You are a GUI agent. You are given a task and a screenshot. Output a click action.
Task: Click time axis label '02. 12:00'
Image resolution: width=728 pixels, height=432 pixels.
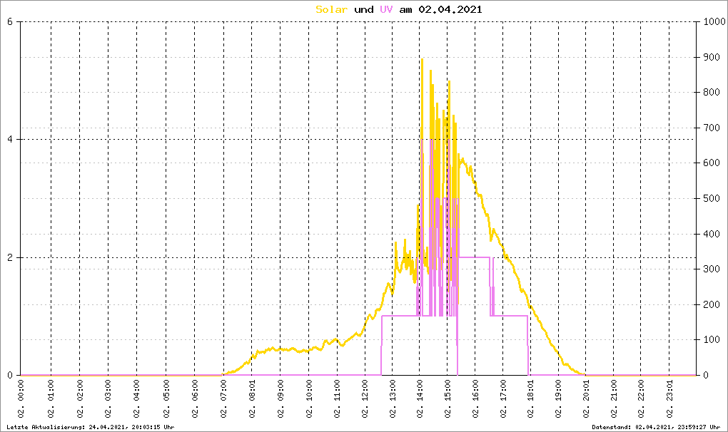coord(365,398)
